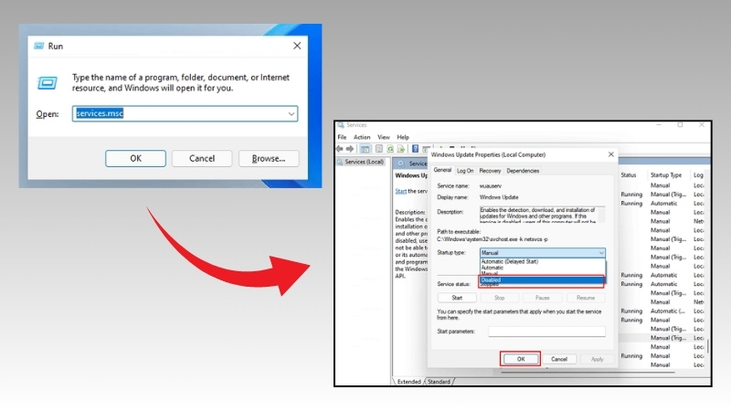The height and width of the screenshot is (411, 731).
Task: Switch to the General tab
Action: (442, 170)
